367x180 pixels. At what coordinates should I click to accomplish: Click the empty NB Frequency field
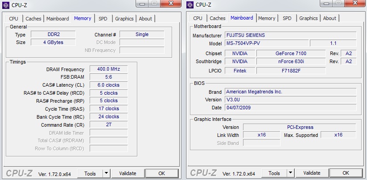click(142, 50)
